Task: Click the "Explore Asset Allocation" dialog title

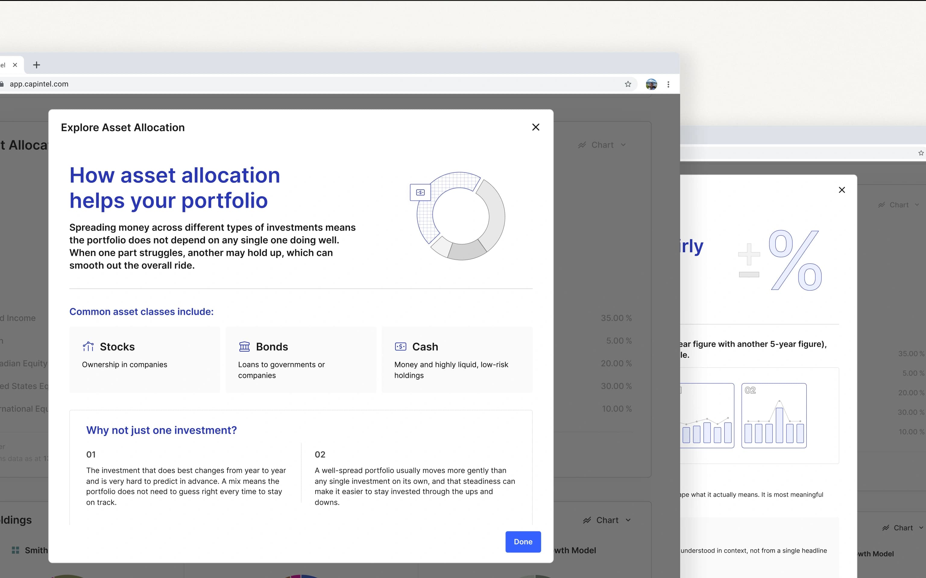Action: coord(123,127)
